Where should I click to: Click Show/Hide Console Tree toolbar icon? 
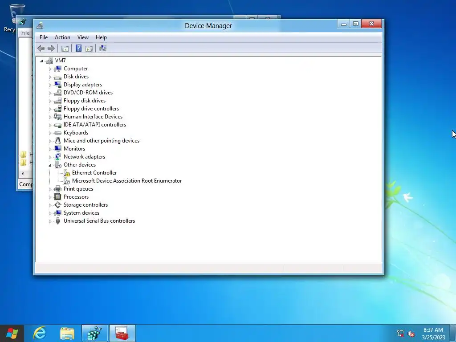point(65,48)
